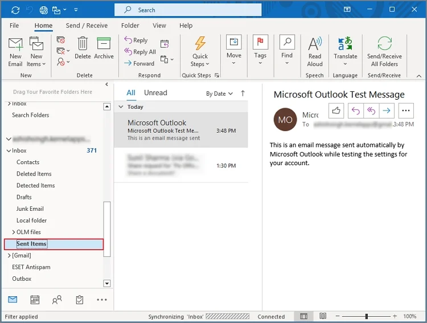
Task: Expand the [Gmail] folder
Action: tap(9, 256)
